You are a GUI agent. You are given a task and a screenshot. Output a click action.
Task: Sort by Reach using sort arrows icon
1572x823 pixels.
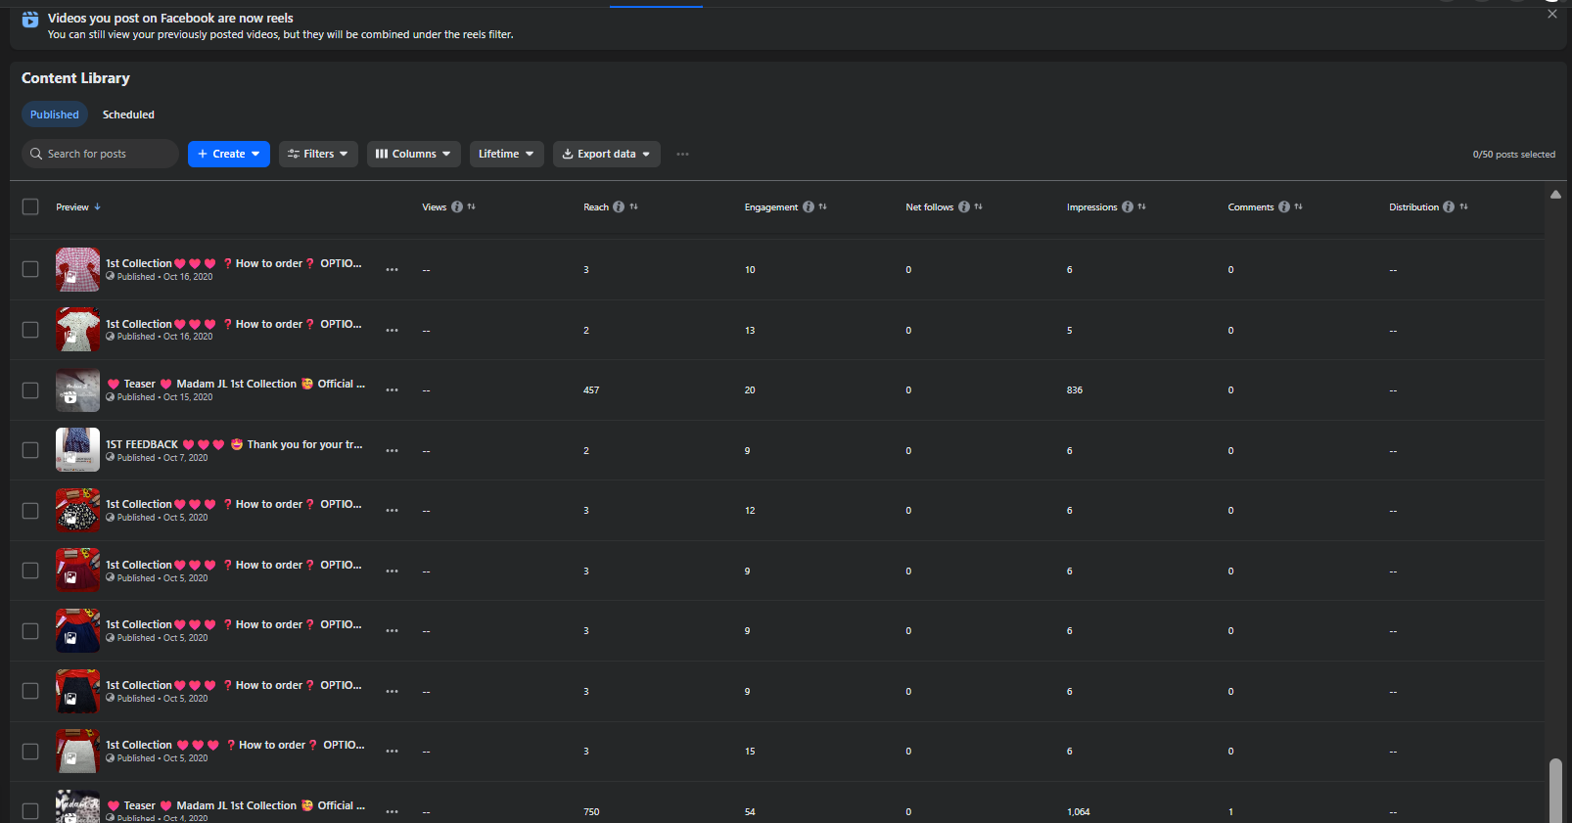click(634, 206)
